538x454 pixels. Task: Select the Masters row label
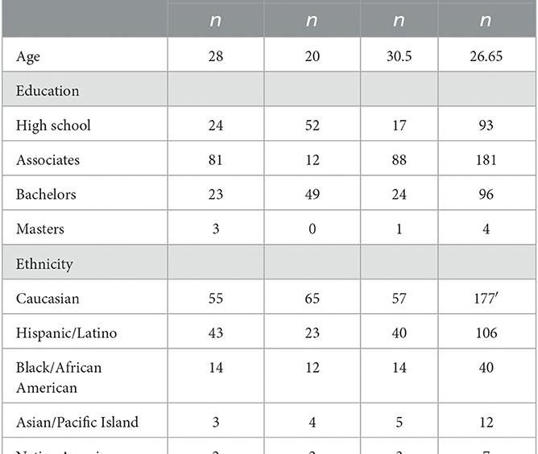coord(40,229)
